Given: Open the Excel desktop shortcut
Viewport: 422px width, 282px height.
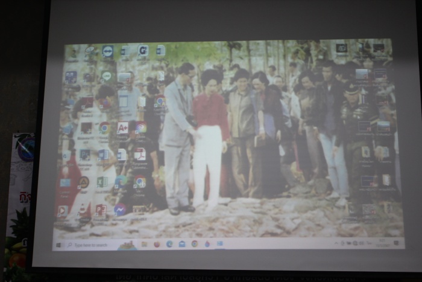Looking at the screenshot, I should (102, 182).
